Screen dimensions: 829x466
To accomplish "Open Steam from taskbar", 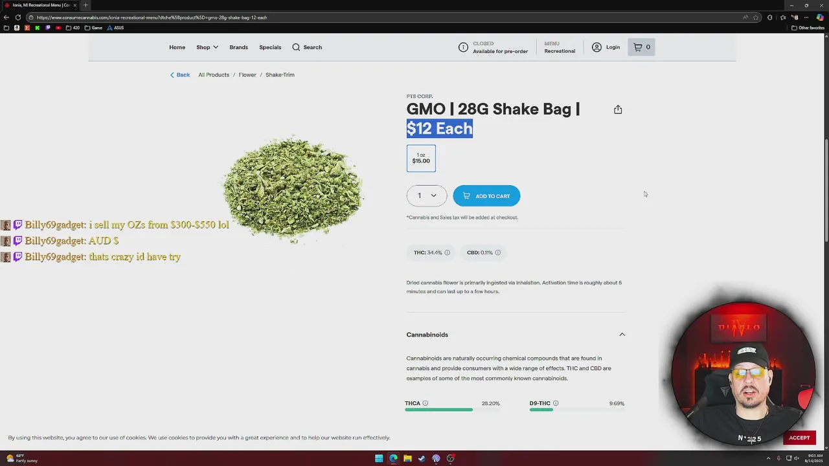I will coord(422,458).
